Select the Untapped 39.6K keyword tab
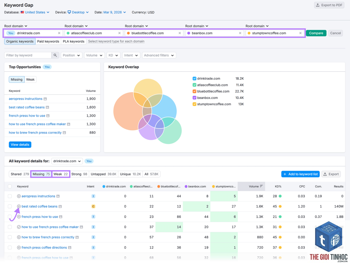 pyautogui.click(x=103, y=174)
